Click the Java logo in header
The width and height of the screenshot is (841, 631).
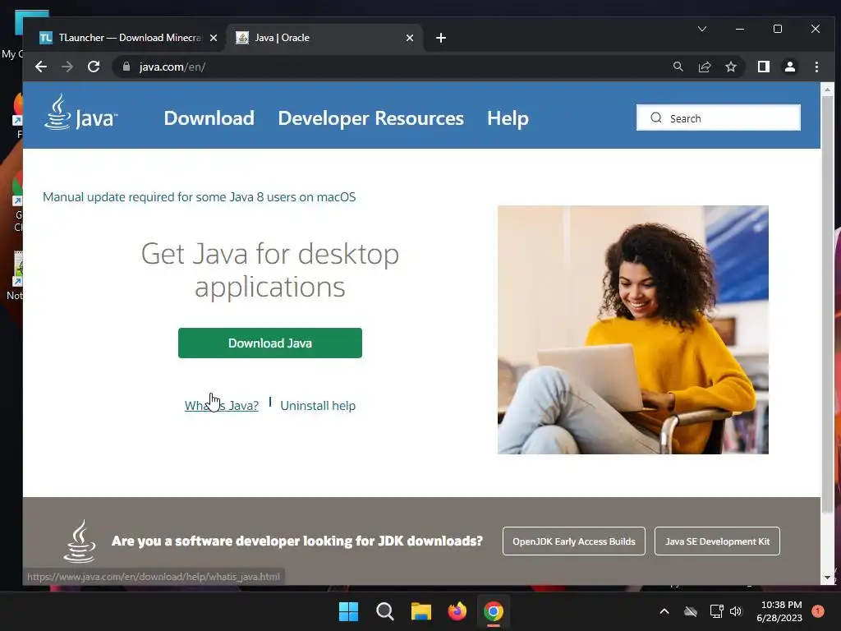80,113
